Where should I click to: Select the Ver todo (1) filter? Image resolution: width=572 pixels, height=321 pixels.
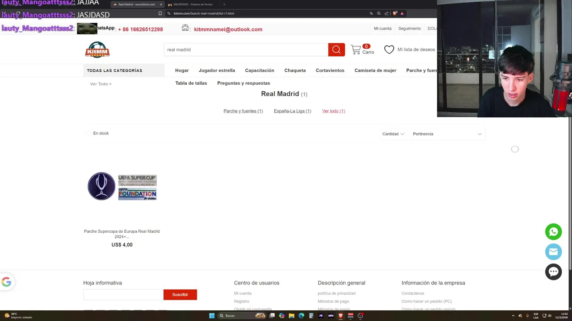coord(333,111)
